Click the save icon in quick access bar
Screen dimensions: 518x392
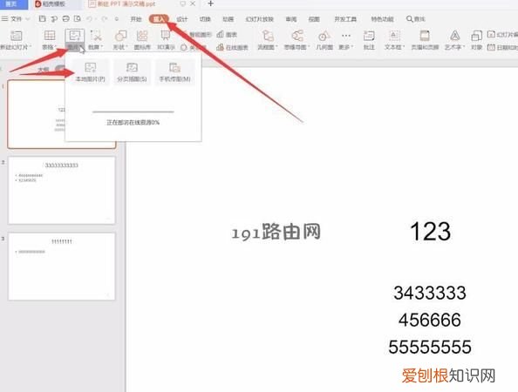pos(42,19)
